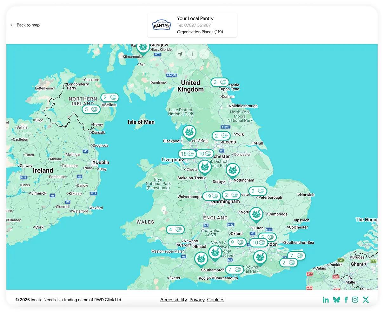Visit the Instagram profile
This screenshot has height=313, width=384.
[x=355, y=300]
